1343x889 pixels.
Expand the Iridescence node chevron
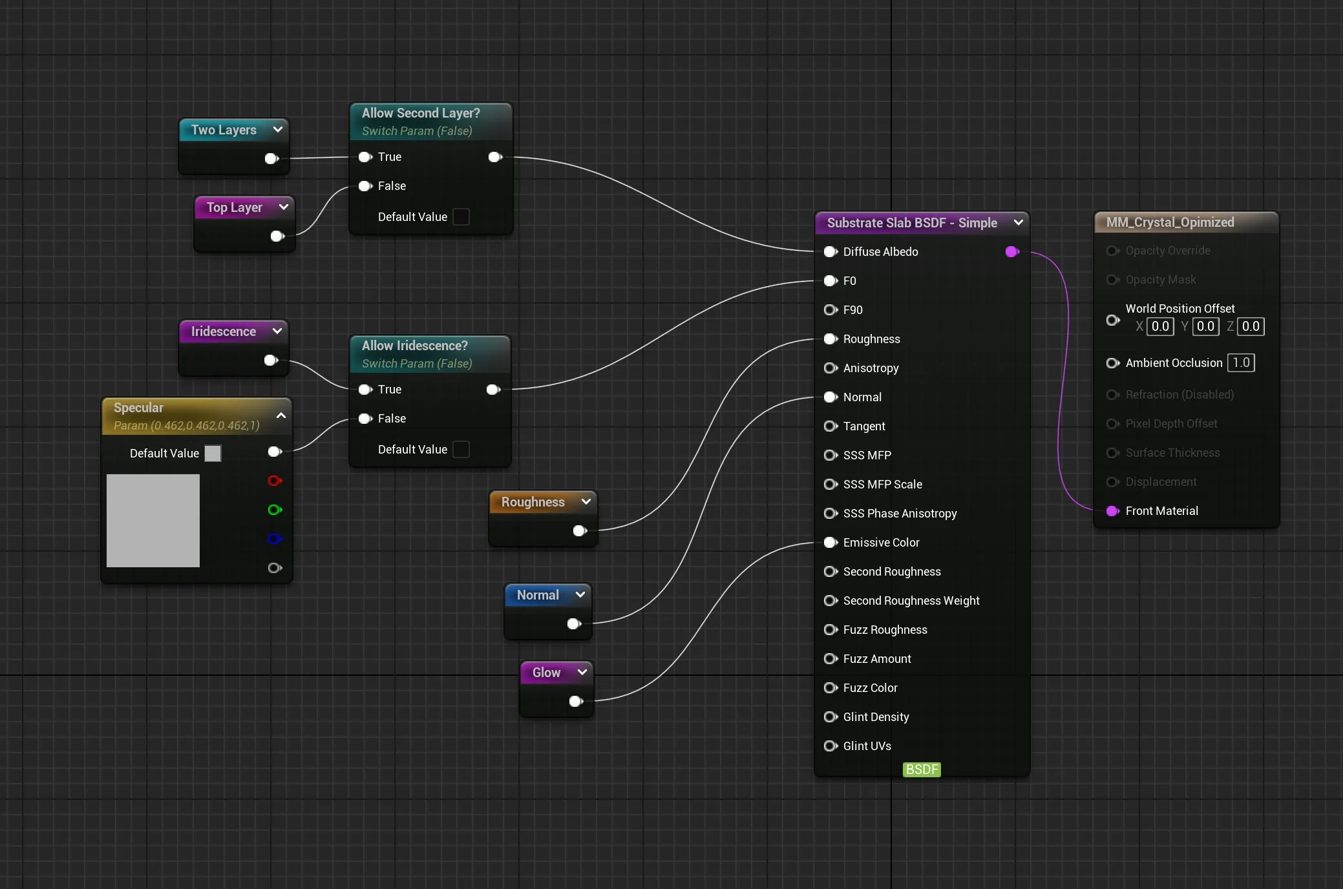coord(277,331)
